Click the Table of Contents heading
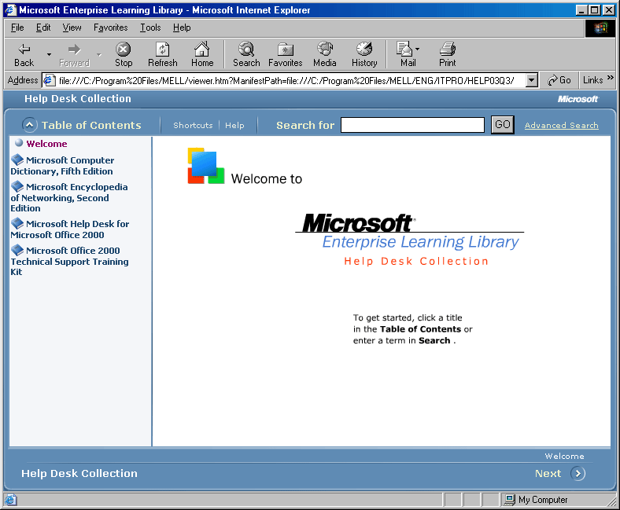620x510 pixels. coord(91,125)
